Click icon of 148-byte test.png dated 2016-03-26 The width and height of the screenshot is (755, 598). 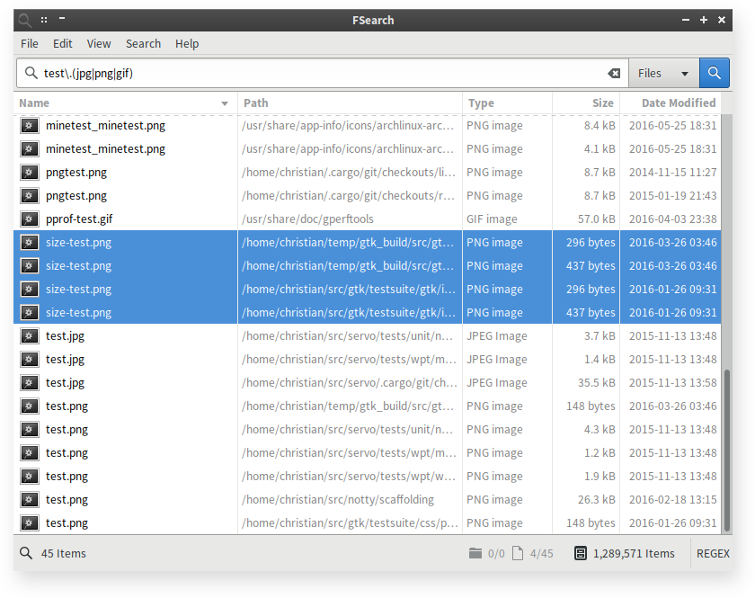pos(30,406)
